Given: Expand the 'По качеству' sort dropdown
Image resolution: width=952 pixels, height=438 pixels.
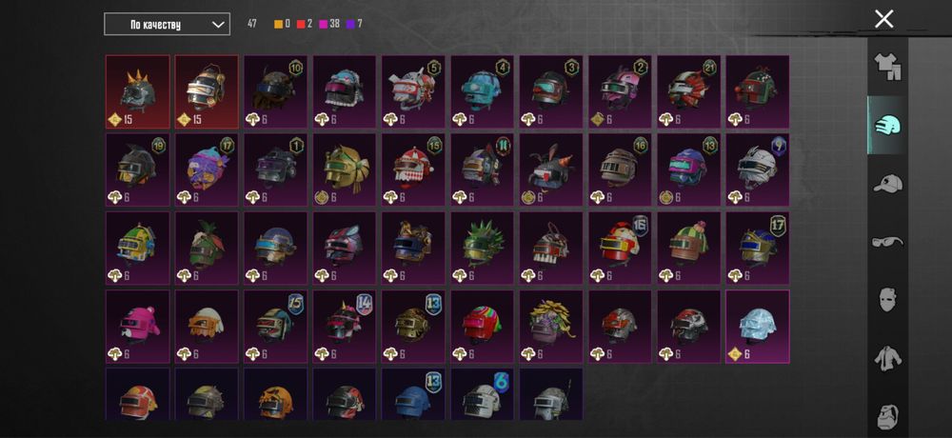Looking at the screenshot, I should coord(167,25).
